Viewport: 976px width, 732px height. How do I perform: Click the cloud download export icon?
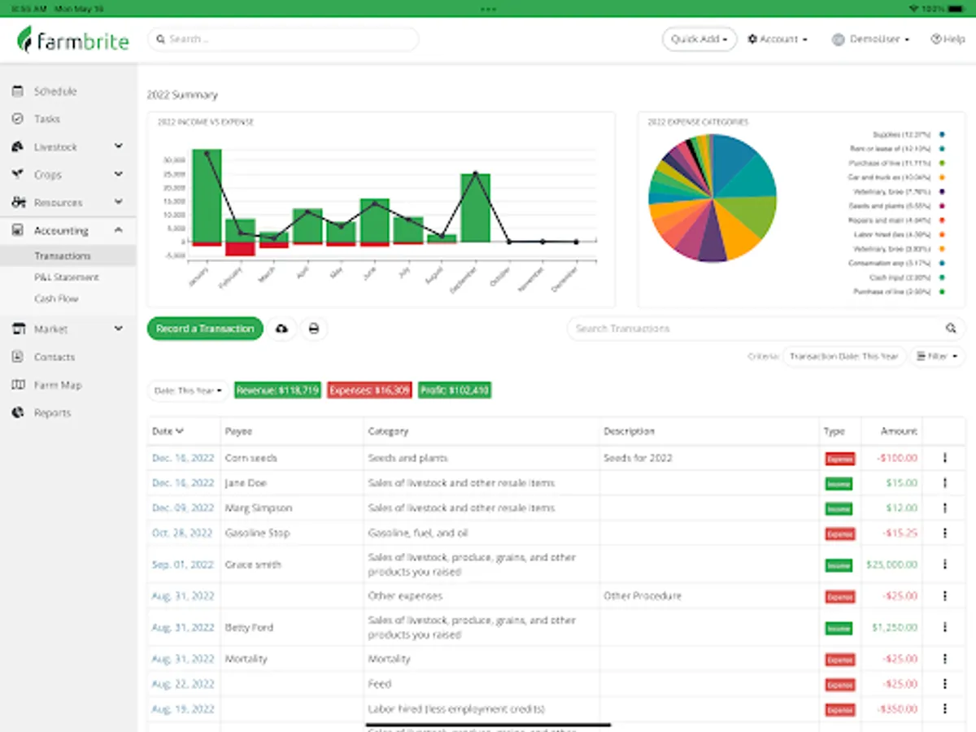(x=282, y=329)
